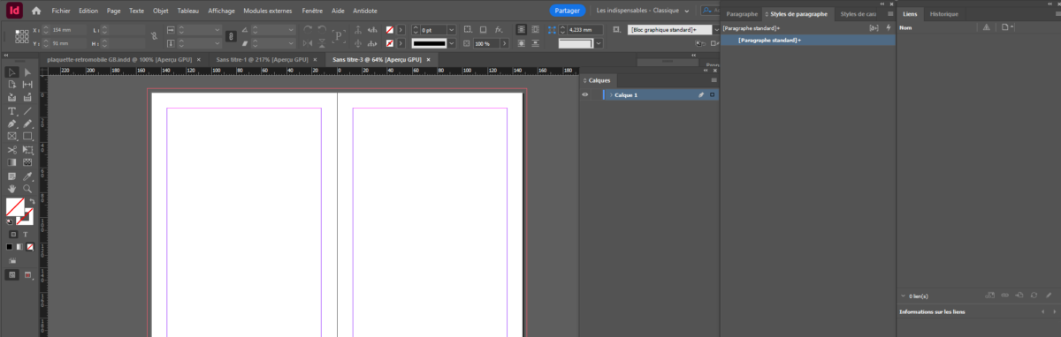Expand the fill swatch options arrow
Screen dimensions: 1061x337
(x=401, y=30)
